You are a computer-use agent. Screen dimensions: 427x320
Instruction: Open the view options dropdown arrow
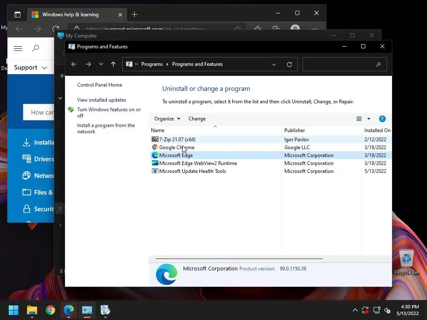(x=369, y=119)
